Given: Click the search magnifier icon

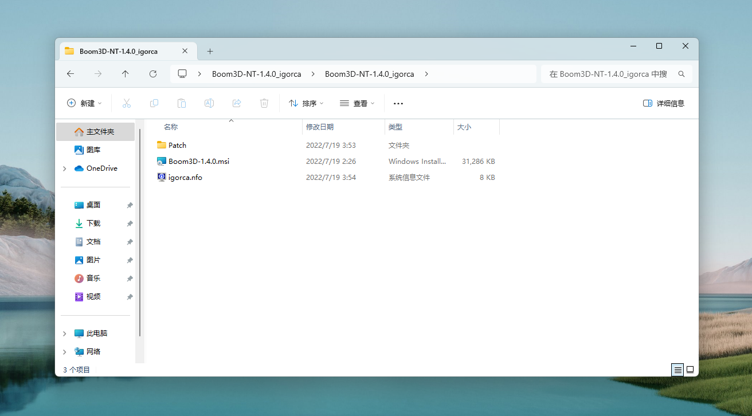Looking at the screenshot, I should 681,74.
